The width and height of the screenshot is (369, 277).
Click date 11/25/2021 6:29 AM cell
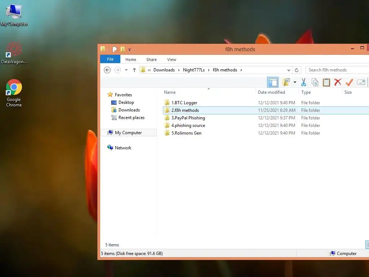click(276, 110)
